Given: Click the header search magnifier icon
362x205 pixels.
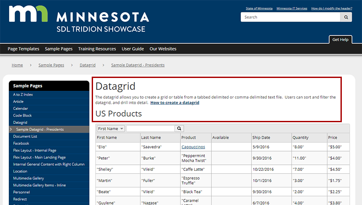Looking at the screenshot, I should point(346,17).
